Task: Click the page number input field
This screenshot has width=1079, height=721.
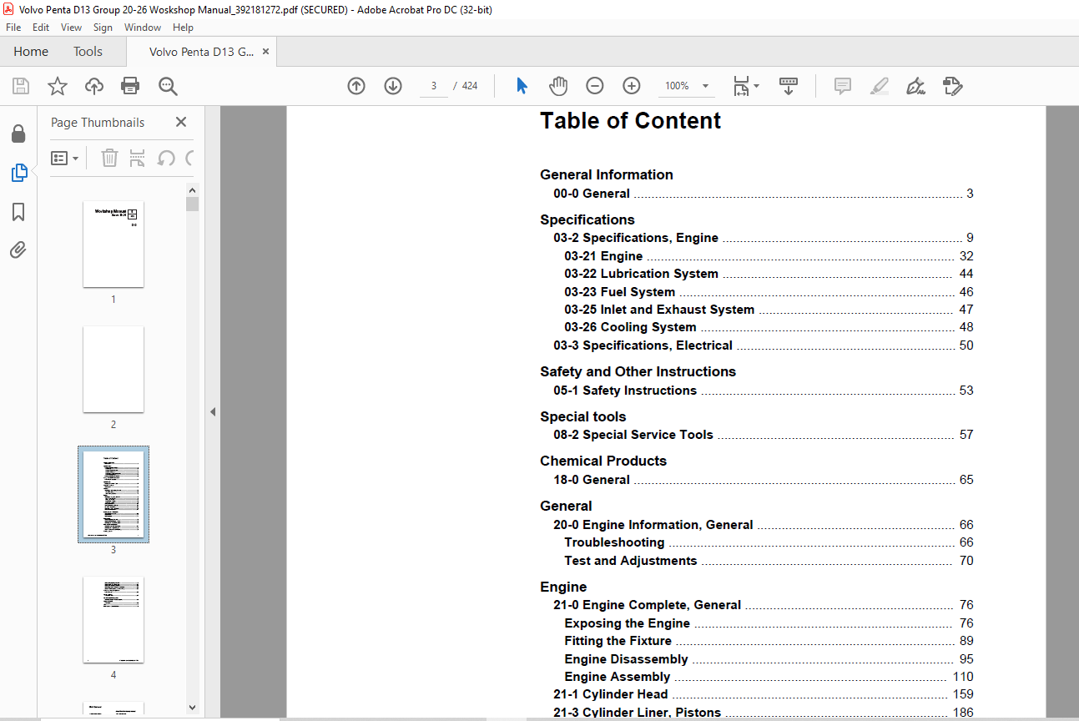Action: coord(434,86)
